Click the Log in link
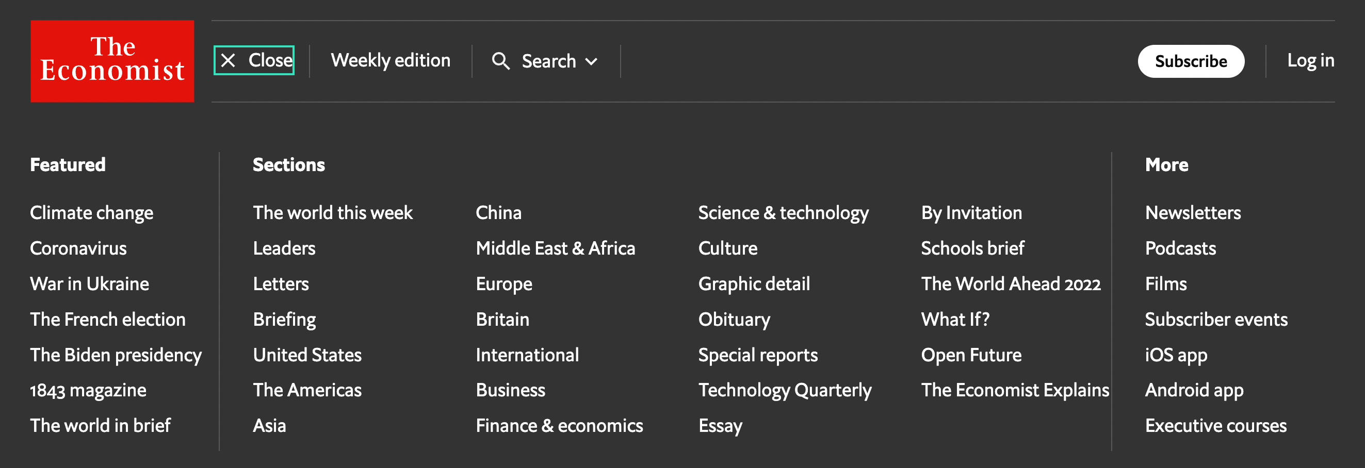 (1310, 60)
